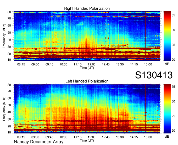Click the 'Right Handed Polarization' title

[87, 8]
